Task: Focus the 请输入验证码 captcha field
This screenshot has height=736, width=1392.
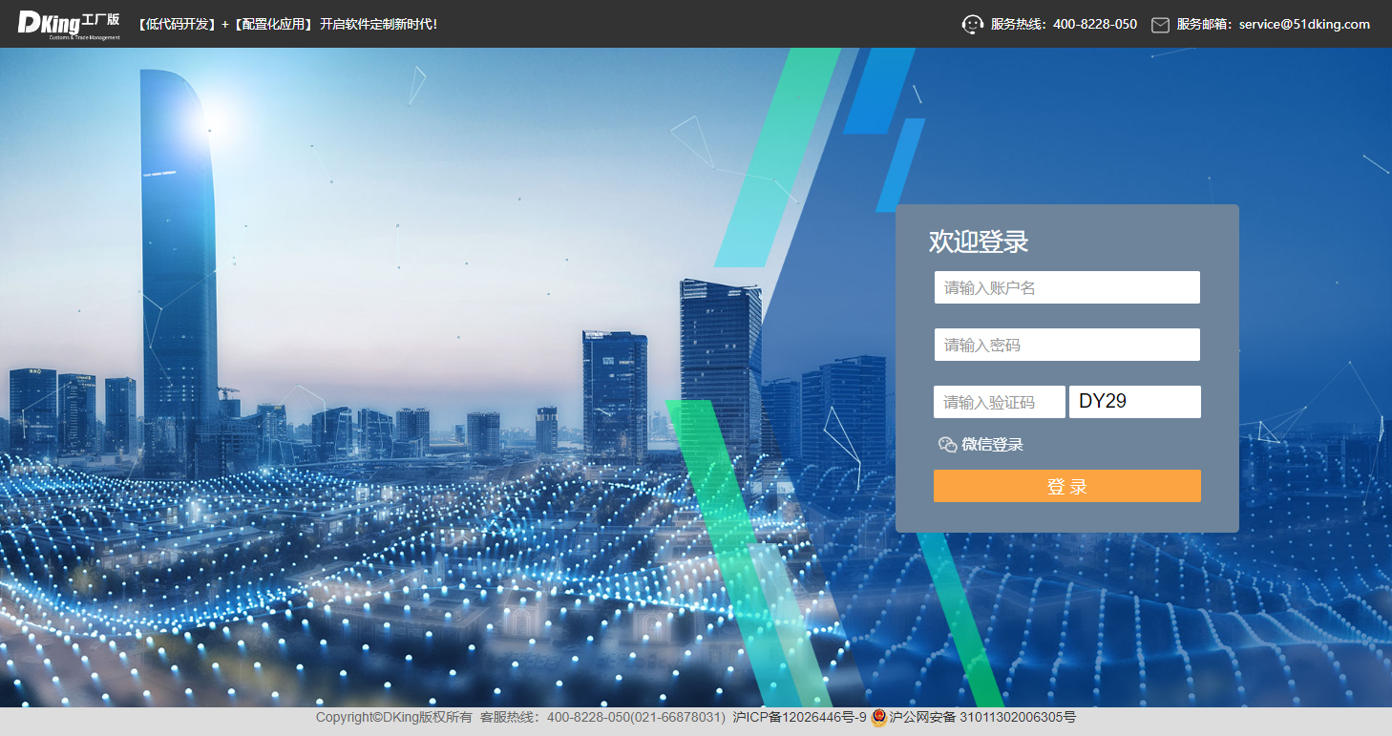Action: coord(999,402)
